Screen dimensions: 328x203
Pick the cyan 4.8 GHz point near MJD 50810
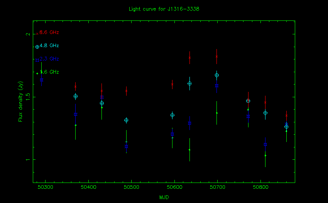[x=265, y=113]
